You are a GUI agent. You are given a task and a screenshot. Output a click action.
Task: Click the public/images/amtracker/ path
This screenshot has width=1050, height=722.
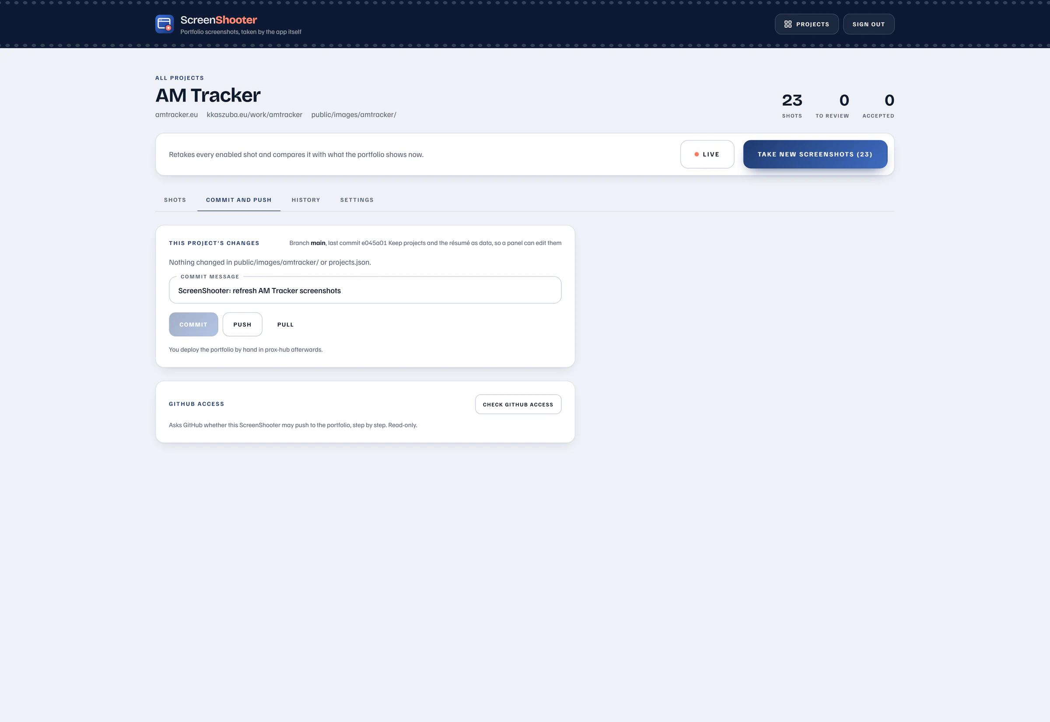tap(353, 115)
